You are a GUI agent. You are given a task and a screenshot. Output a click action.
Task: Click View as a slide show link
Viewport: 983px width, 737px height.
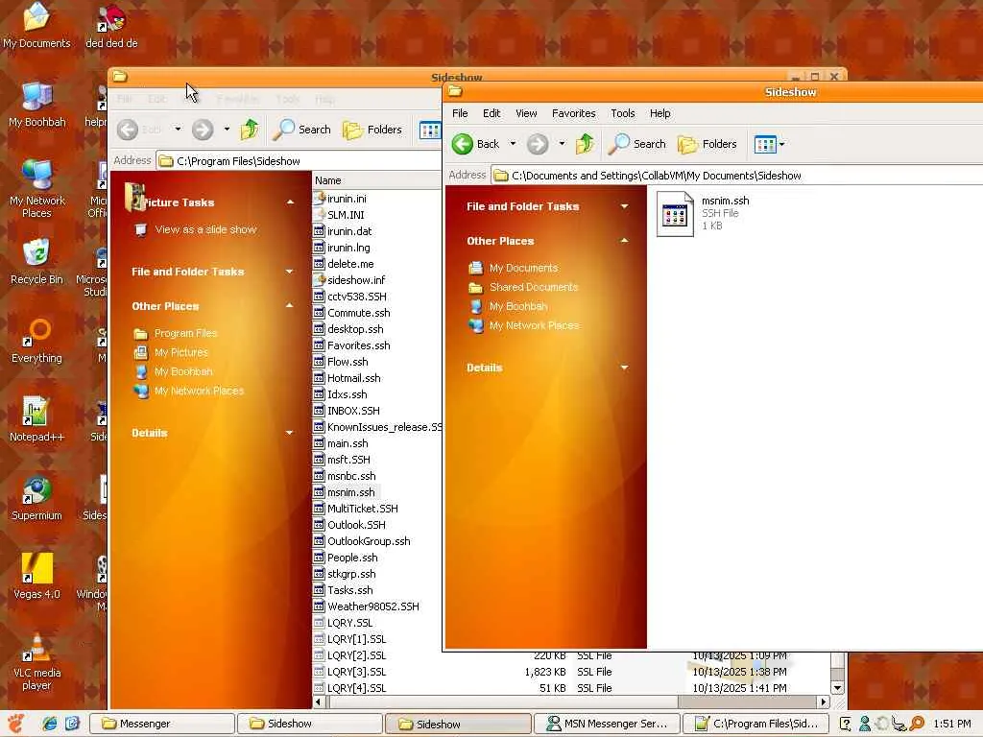point(205,229)
